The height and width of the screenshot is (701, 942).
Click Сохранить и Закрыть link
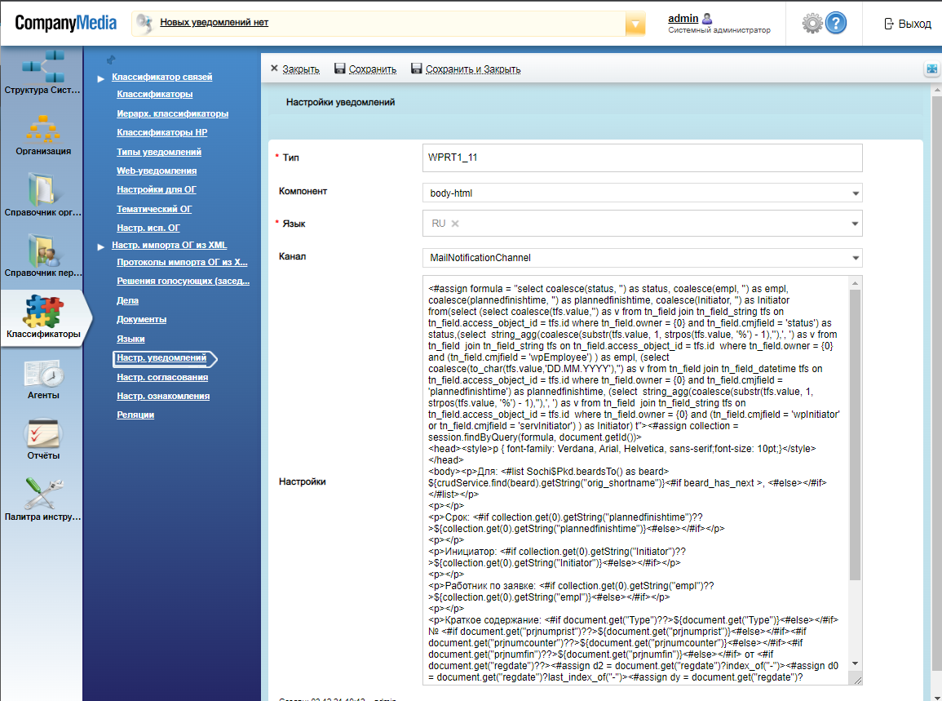(473, 69)
